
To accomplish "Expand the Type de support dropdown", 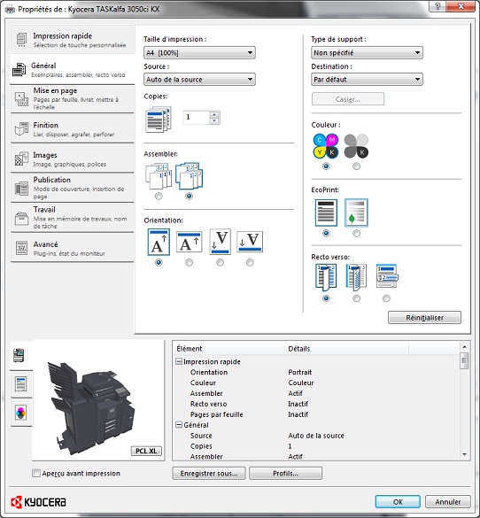I will (367, 52).
